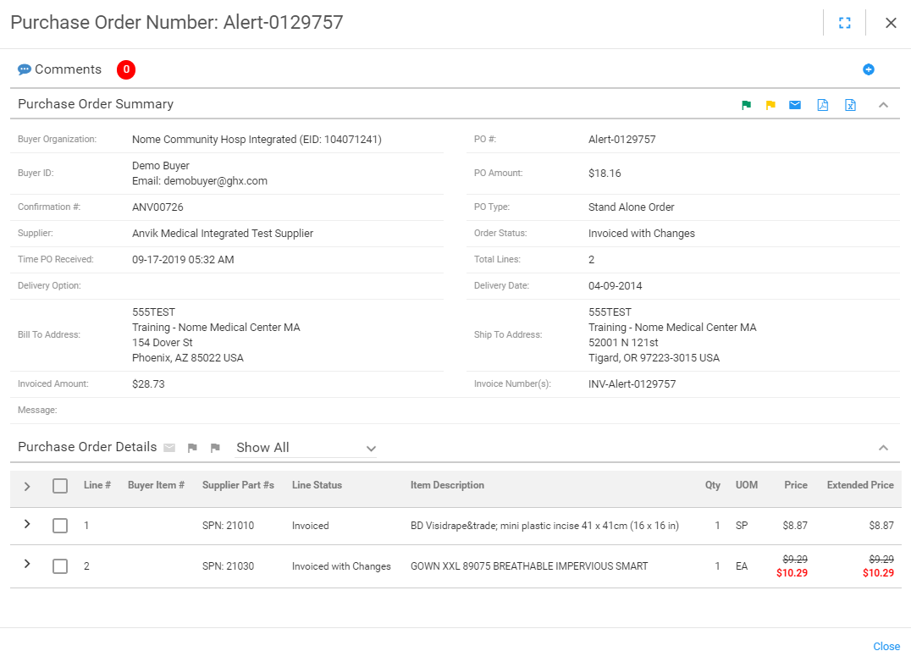Click the blue email envelope icon
Viewport: 911px width, 662px height.
coord(795,105)
